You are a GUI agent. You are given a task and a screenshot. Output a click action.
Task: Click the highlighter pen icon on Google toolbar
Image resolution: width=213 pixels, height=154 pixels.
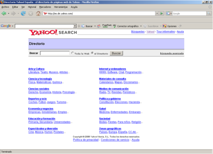[180, 26]
